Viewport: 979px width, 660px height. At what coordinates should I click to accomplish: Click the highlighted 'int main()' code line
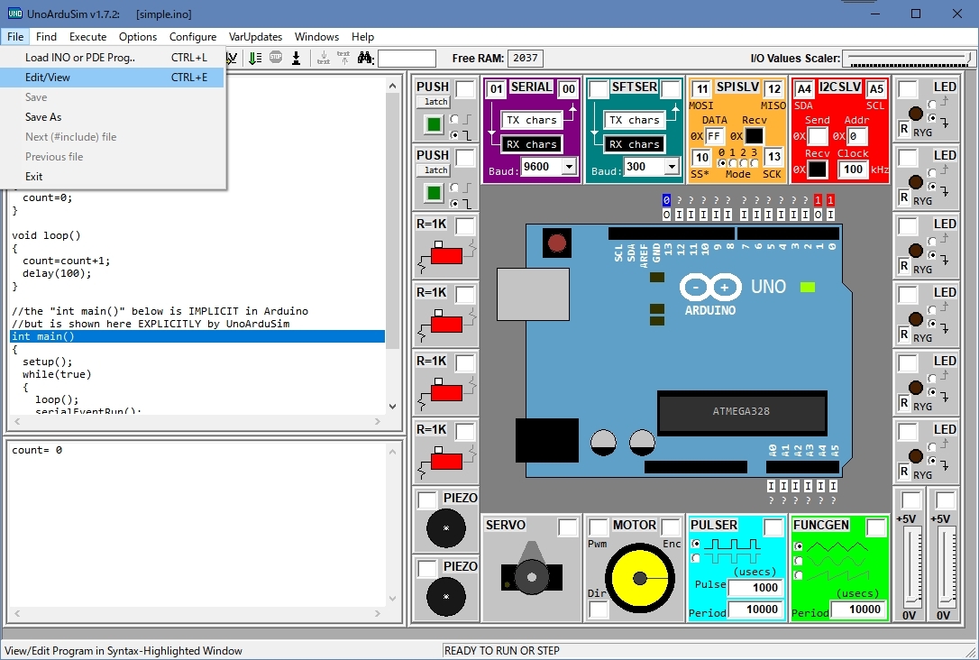tap(197, 336)
